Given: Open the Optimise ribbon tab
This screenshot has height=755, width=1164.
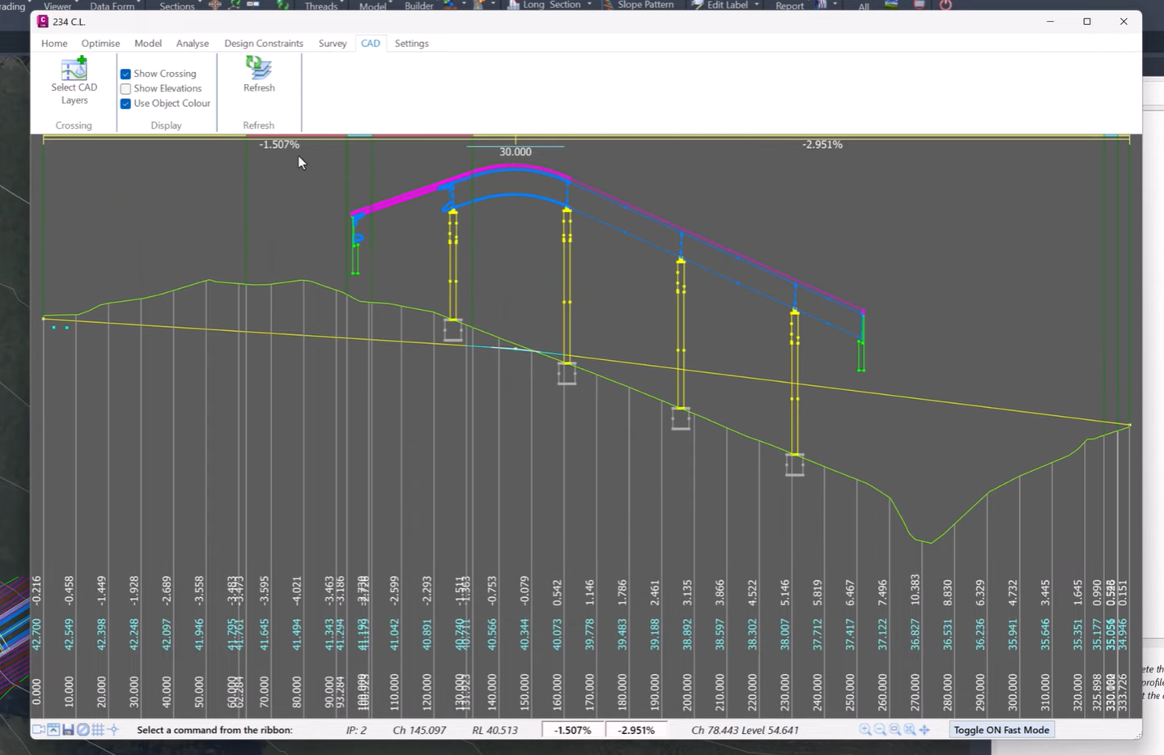Looking at the screenshot, I should tap(100, 43).
